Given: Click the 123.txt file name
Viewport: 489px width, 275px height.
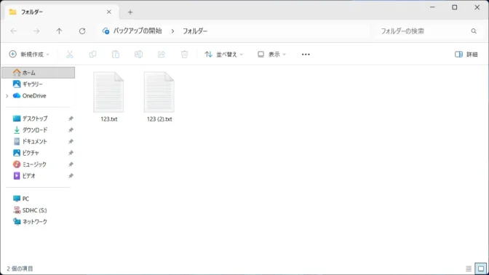Looking at the screenshot, I should click(x=109, y=119).
